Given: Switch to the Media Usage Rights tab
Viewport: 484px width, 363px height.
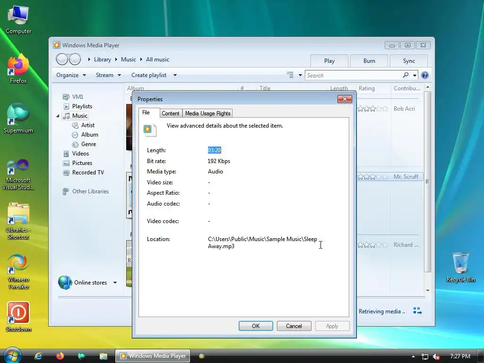Looking at the screenshot, I should click(x=208, y=113).
